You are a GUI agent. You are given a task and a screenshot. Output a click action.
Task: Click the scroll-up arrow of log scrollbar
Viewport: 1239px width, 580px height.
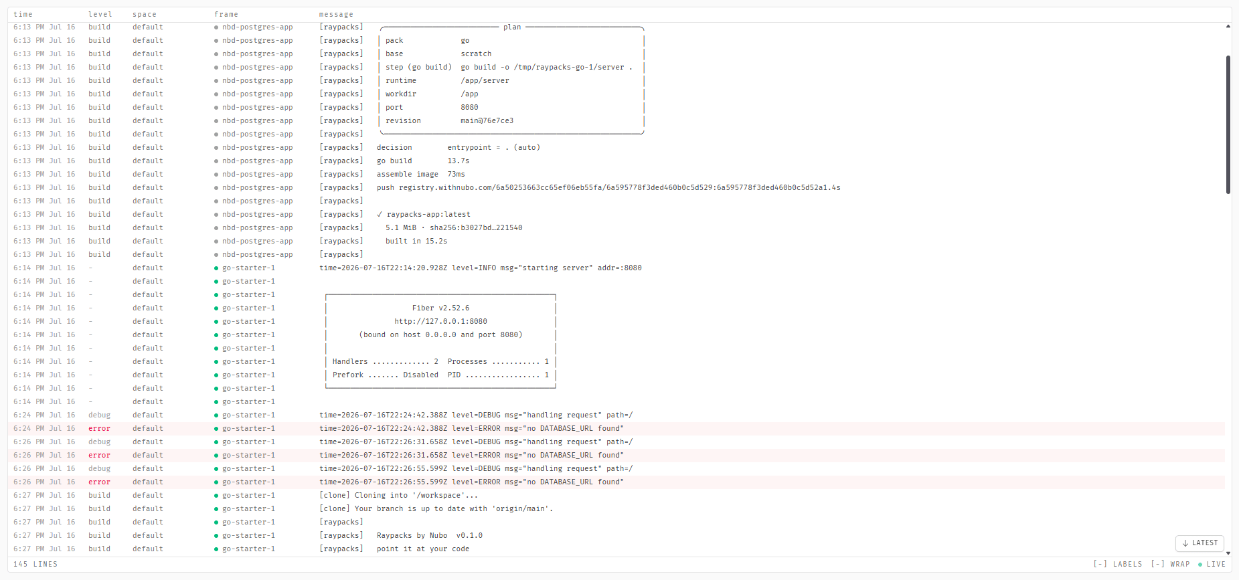(x=1228, y=26)
